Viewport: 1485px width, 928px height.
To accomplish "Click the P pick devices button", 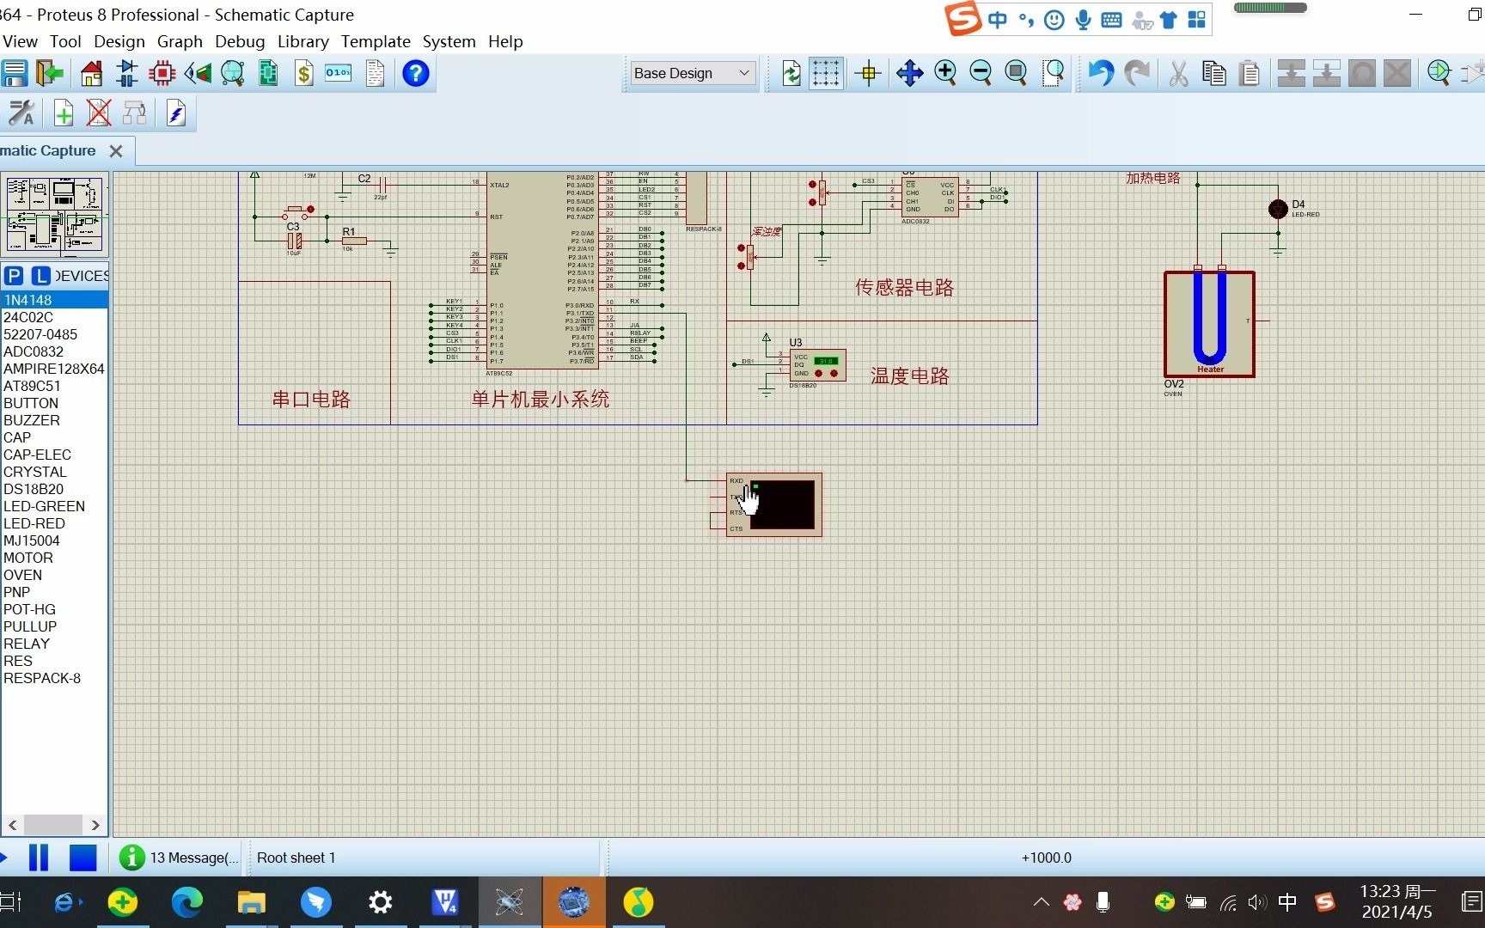I will 14,276.
